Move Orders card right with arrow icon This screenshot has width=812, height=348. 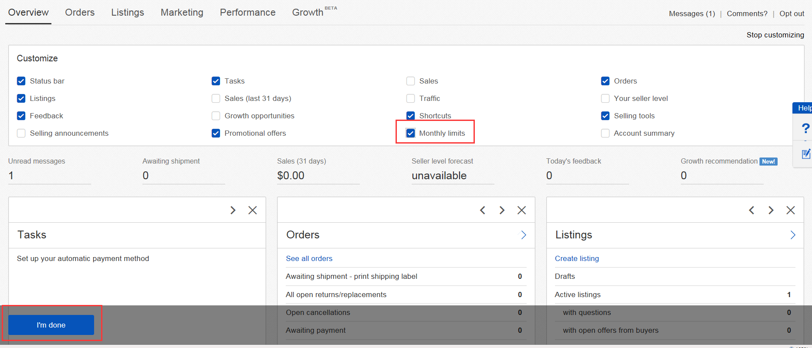[x=502, y=210]
